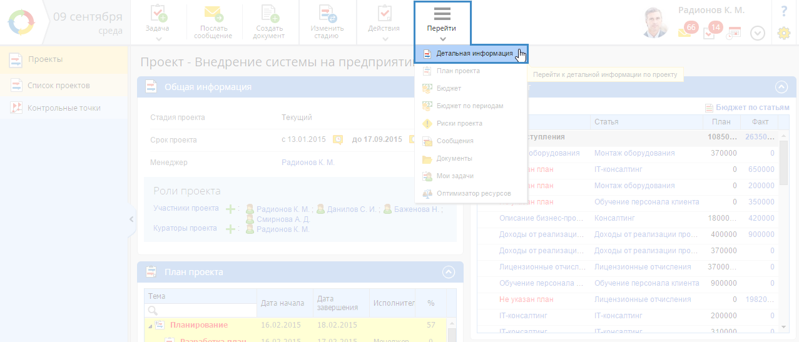Click the help question mark icon
The image size is (799, 342).
(x=783, y=11)
